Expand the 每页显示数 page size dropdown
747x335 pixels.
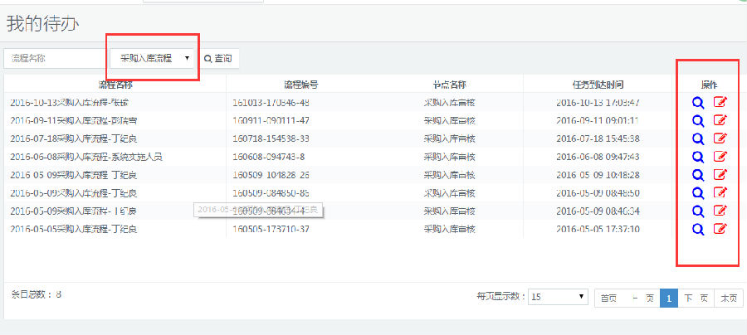click(559, 297)
